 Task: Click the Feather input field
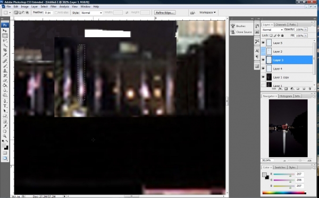pyautogui.click(x=48, y=13)
